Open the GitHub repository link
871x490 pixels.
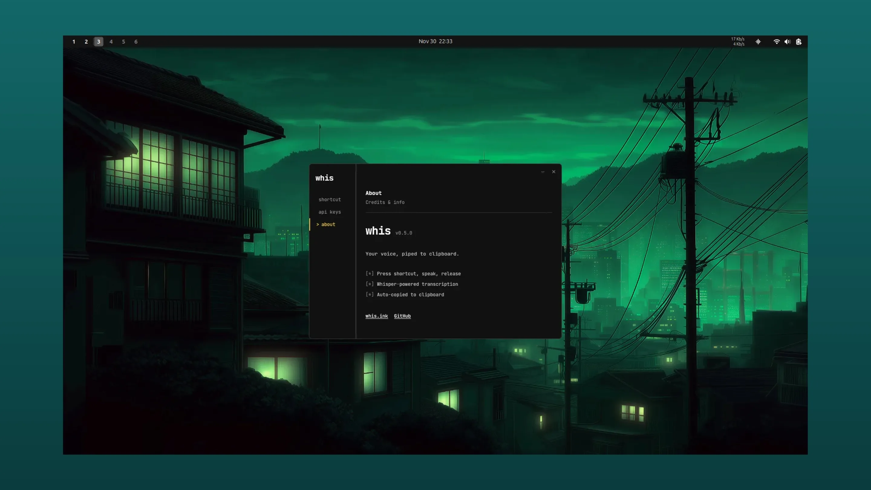402,316
